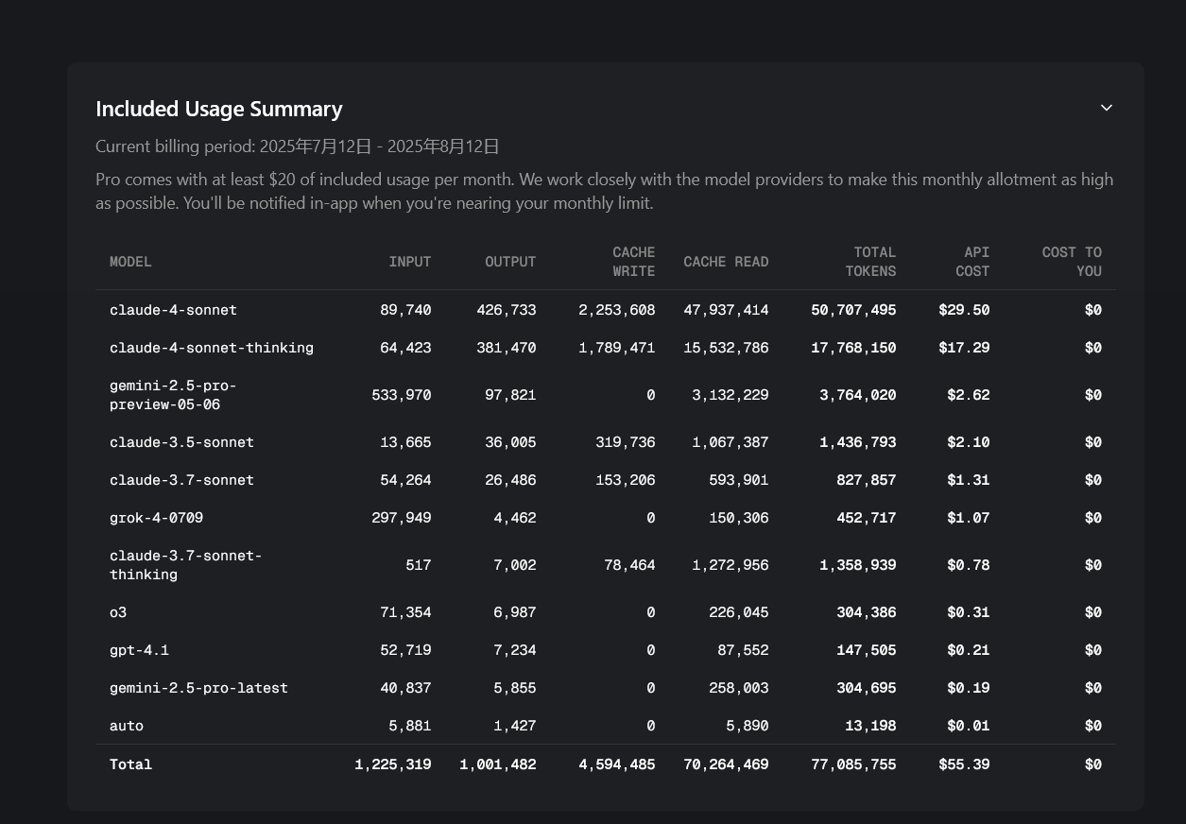Click o3 input 71,354
This screenshot has height=824, width=1186.
pyautogui.click(x=405, y=612)
